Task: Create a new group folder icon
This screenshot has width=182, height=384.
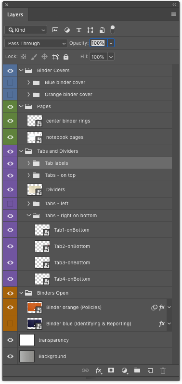Action: tap(137, 370)
